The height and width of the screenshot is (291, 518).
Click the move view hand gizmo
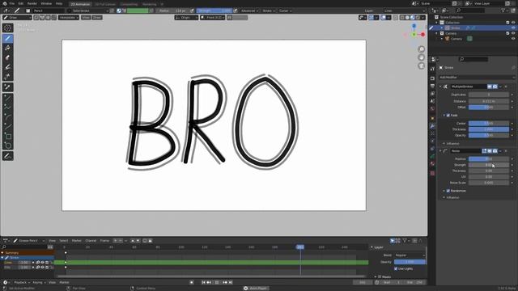tap(421, 57)
